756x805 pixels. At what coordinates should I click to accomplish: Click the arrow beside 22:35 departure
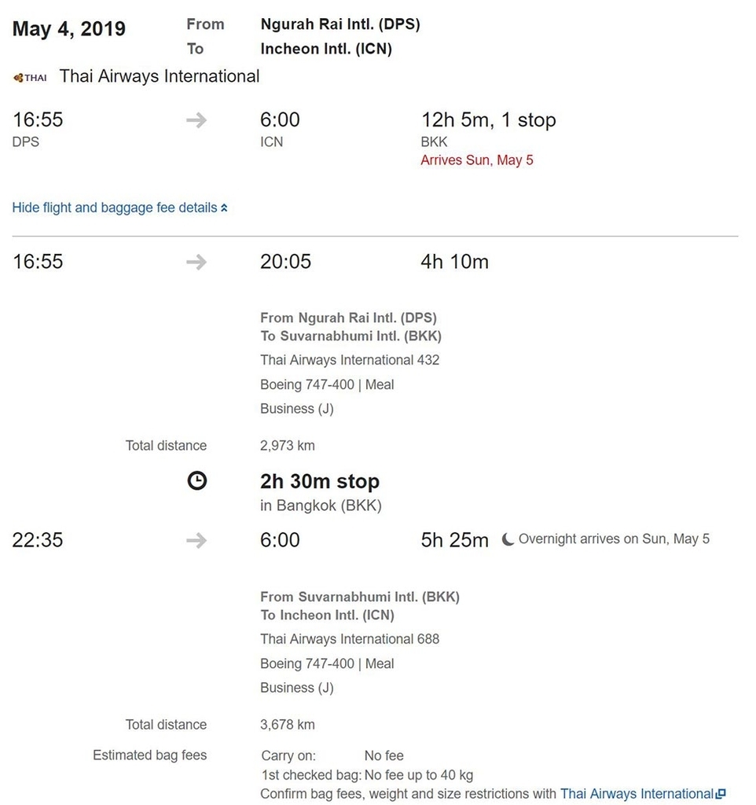click(x=197, y=540)
